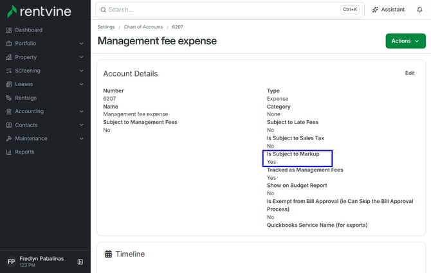Viewport: 431px width, 273px height.
Task: Click the Property building icon
Action: (9, 57)
